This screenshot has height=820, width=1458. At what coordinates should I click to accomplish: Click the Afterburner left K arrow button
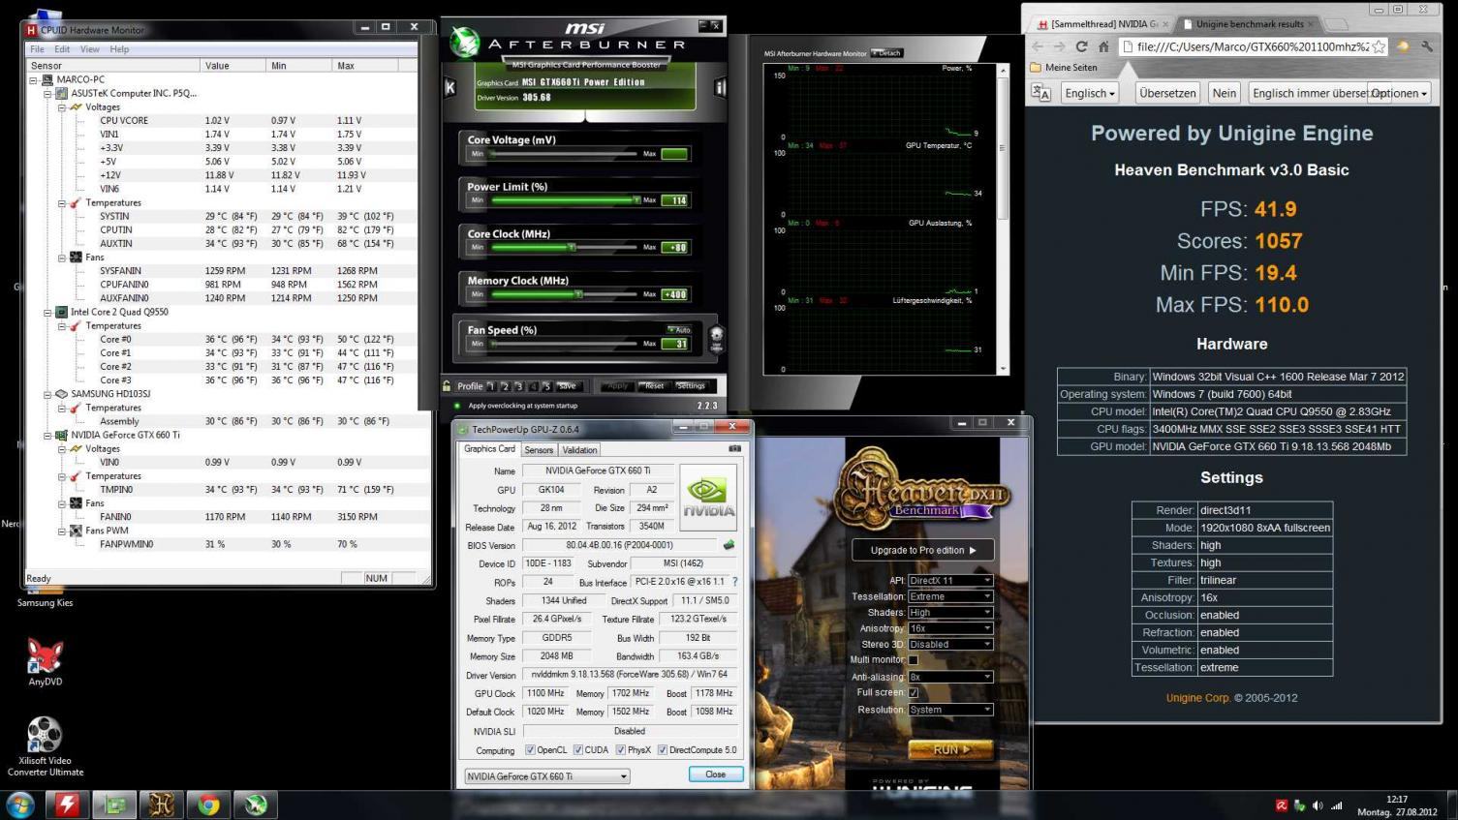(450, 87)
